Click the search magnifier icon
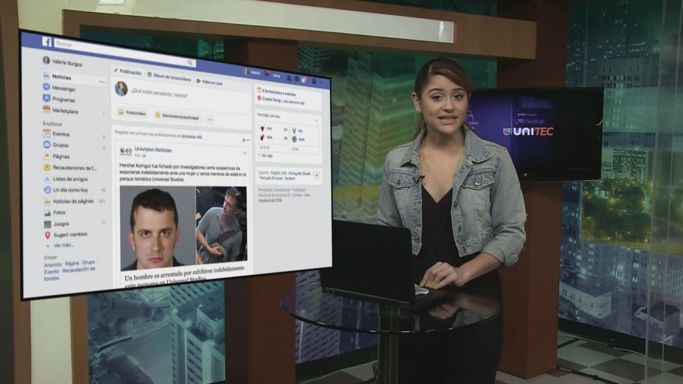 (x=189, y=63)
